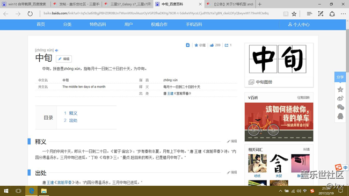The width and height of the screenshot is (349, 196).
Task: Make a web note icon
Action: point(321,14)
